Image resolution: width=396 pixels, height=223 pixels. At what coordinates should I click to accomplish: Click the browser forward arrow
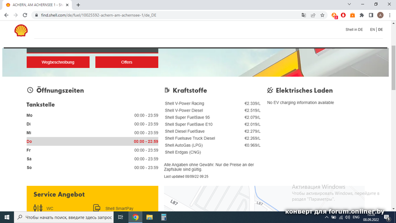point(16,15)
